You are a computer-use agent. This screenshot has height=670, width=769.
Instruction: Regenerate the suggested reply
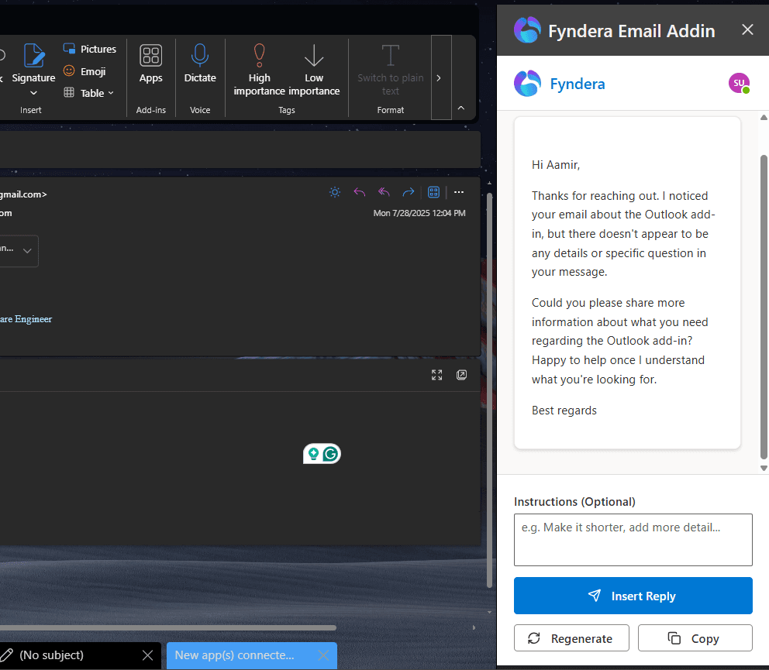[x=571, y=638]
